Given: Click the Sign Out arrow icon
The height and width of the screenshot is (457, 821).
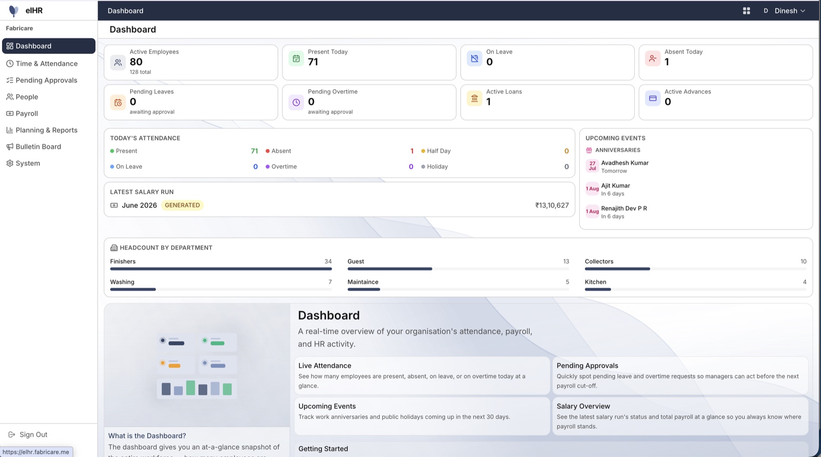Looking at the screenshot, I should point(12,435).
